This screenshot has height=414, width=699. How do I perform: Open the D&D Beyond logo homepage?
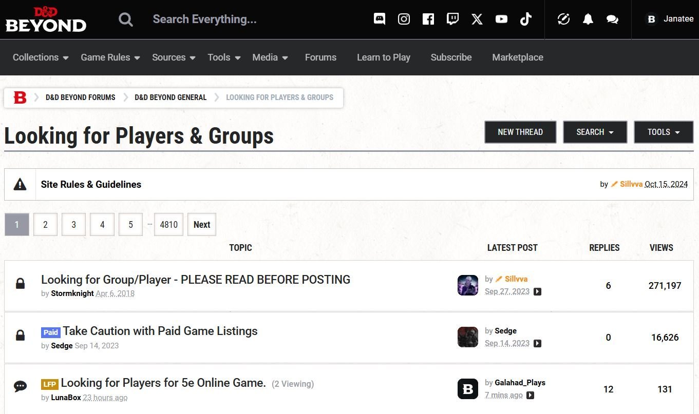46,19
